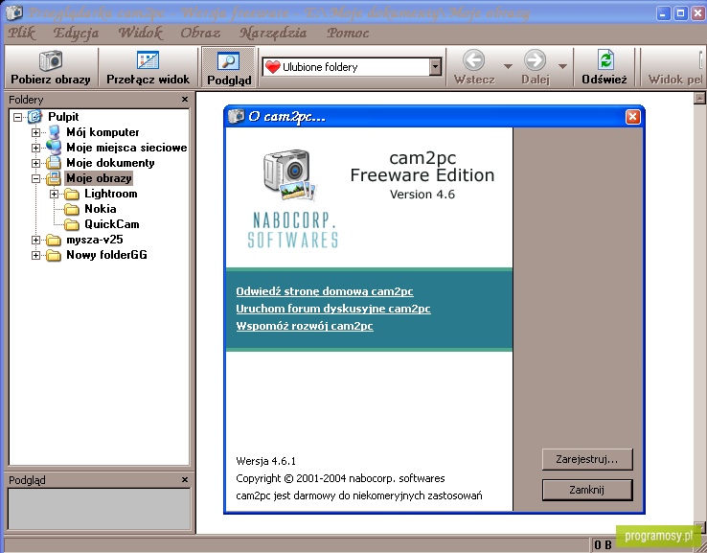Image resolution: width=707 pixels, height=553 pixels.
Task: Open link Wspomóż rozwój cam2pc
Action: click(305, 326)
